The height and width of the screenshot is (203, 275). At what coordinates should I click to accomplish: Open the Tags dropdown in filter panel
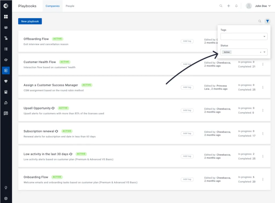(244, 37)
